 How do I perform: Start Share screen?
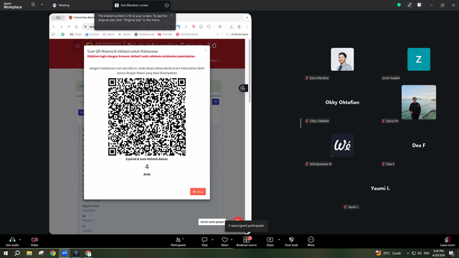(270, 242)
